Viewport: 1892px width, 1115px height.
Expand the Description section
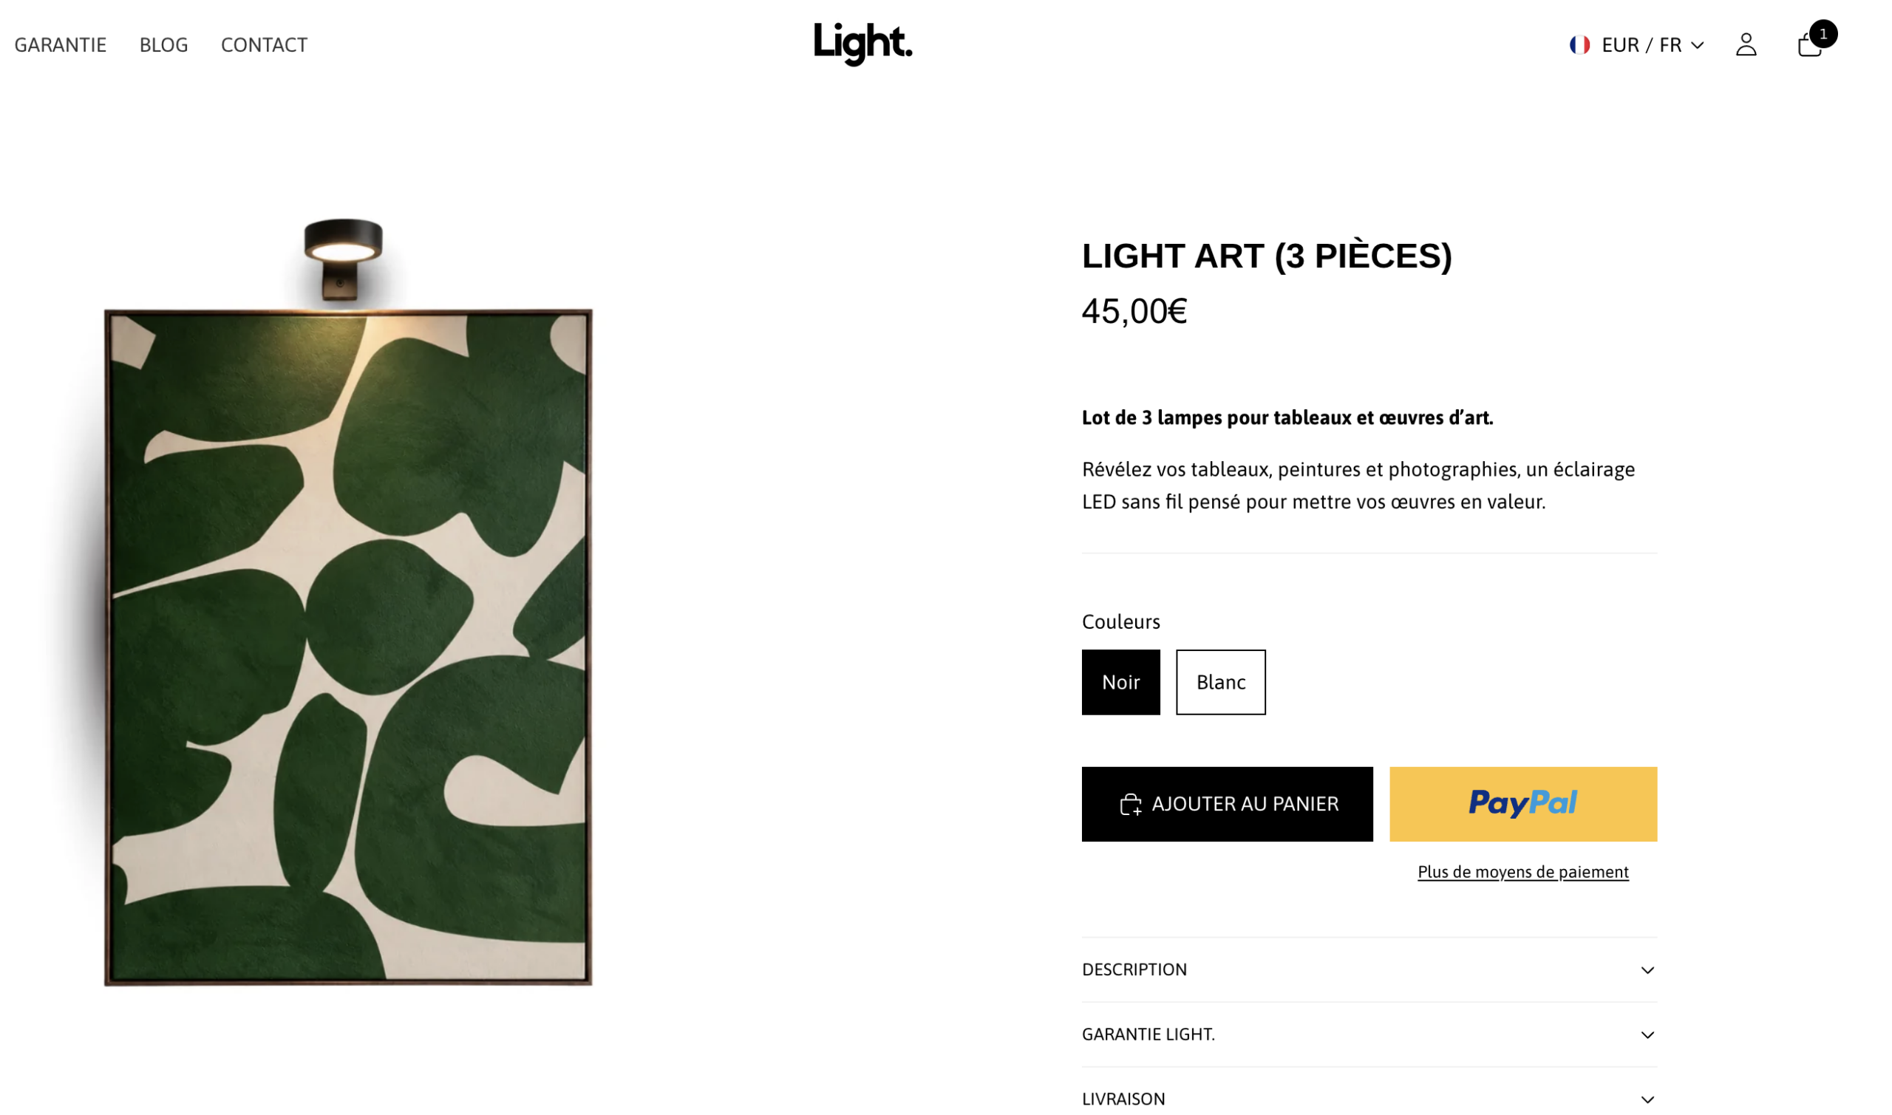(1369, 969)
